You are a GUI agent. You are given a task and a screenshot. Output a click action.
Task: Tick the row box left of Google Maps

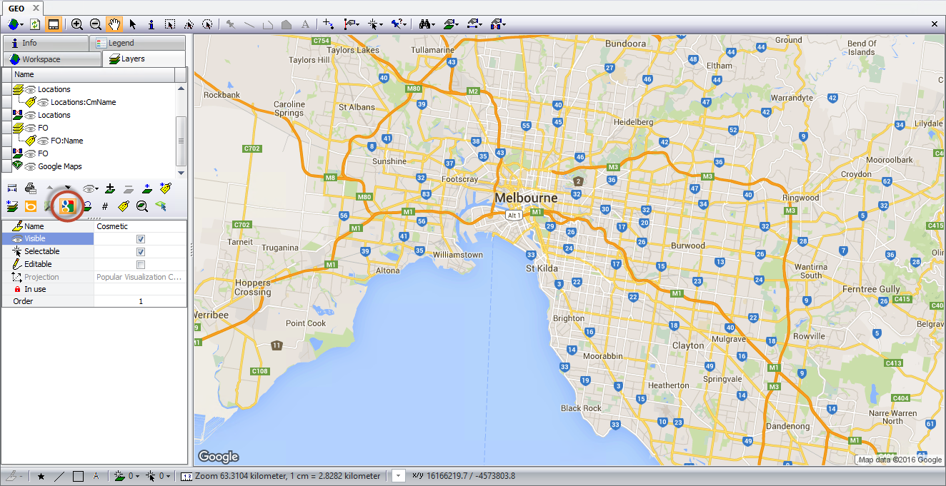7,166
